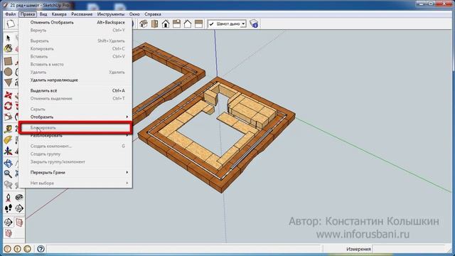Screen dimensions: 455x256
Task: Switch to Back view outline house
Action: point(188,23)
